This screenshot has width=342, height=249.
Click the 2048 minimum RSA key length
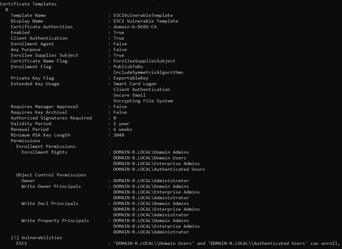click(119, 135)
